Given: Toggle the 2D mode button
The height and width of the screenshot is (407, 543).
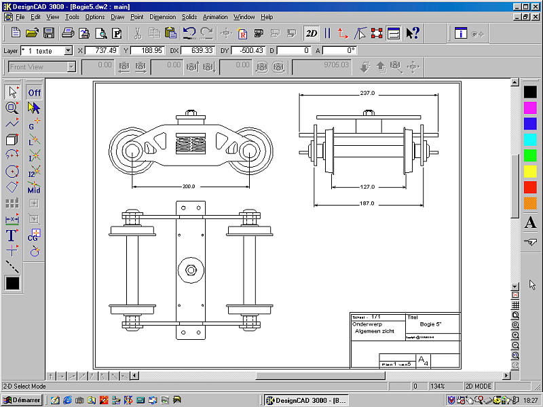Looking at the screenshot, I should (x=312, y=33).
